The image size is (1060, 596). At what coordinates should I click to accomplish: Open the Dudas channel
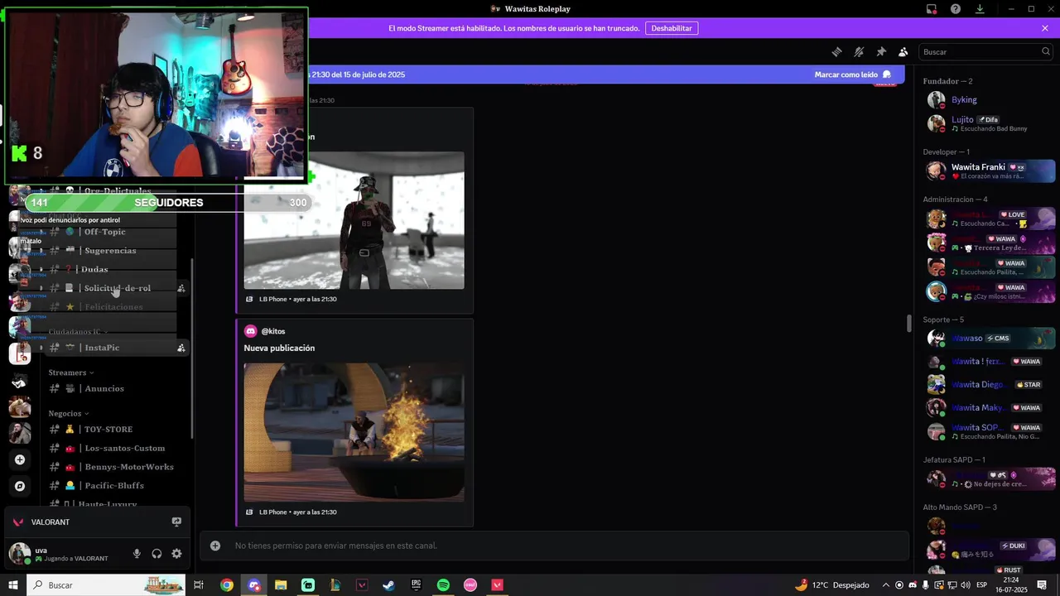coord(116,269)
